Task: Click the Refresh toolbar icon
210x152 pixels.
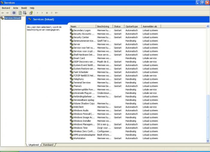Action: (20, 13)
